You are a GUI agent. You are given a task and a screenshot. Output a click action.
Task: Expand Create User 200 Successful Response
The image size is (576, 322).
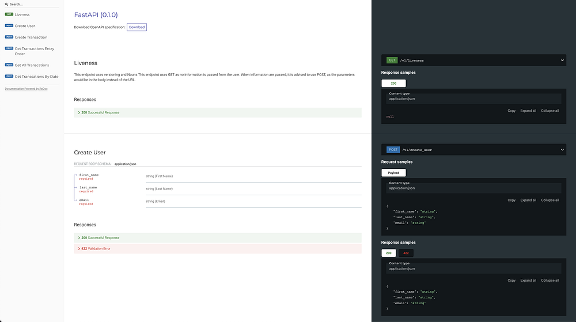(x=218, y=238)
